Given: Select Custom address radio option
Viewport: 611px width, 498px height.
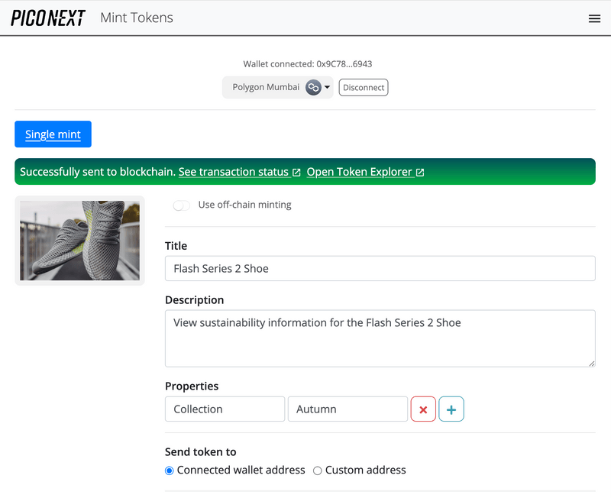Looking at the screenshot, I should tap(318, 471).
